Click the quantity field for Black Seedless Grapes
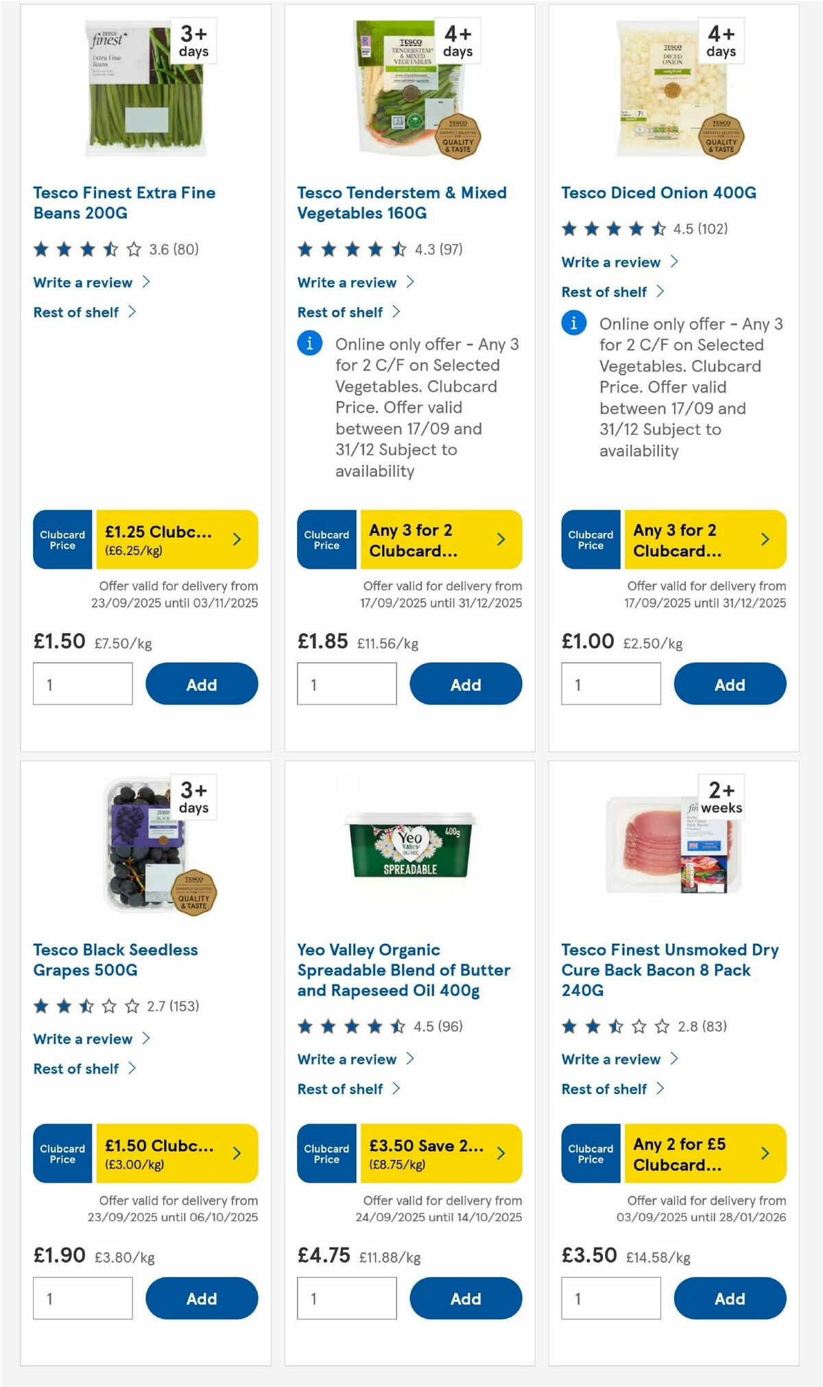Screen dimensions: 823x1387 [x=82, y=1298]
